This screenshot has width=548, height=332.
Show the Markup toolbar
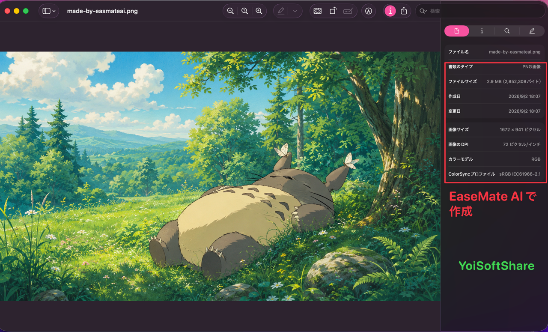click(368, 11)
